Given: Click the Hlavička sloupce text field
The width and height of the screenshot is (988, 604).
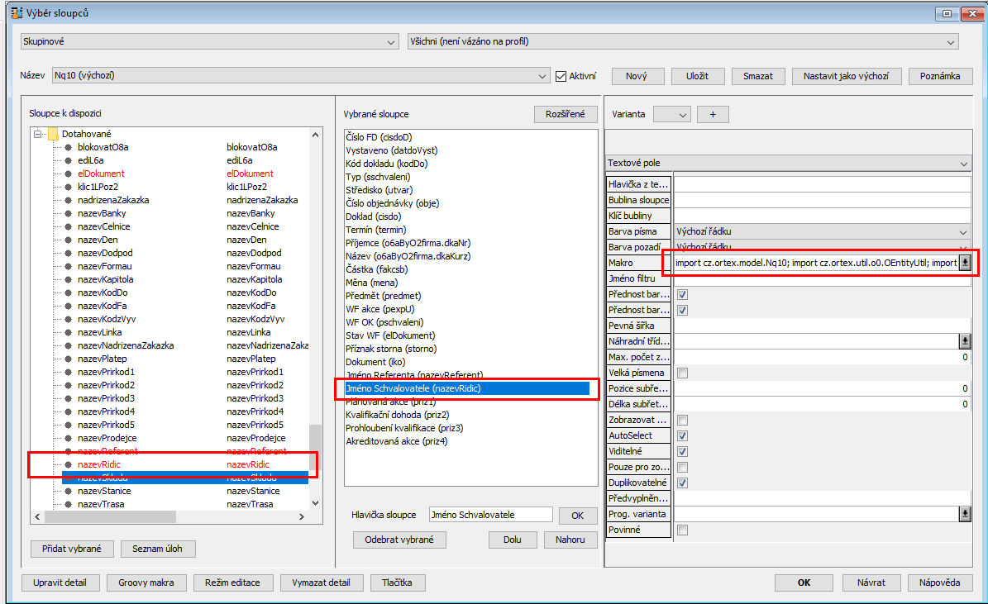Looking at the screenshot, I should point(489,515).
